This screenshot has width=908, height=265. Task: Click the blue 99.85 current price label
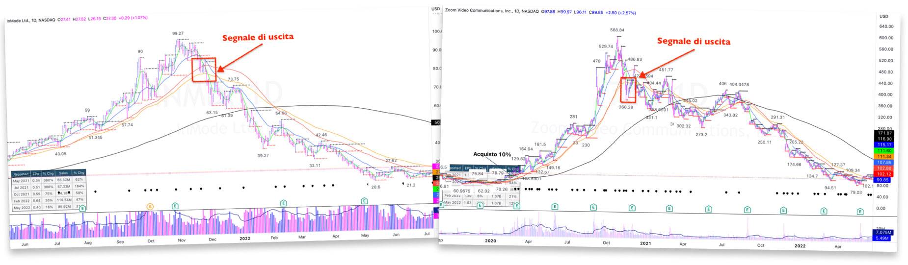coord(884,180)
